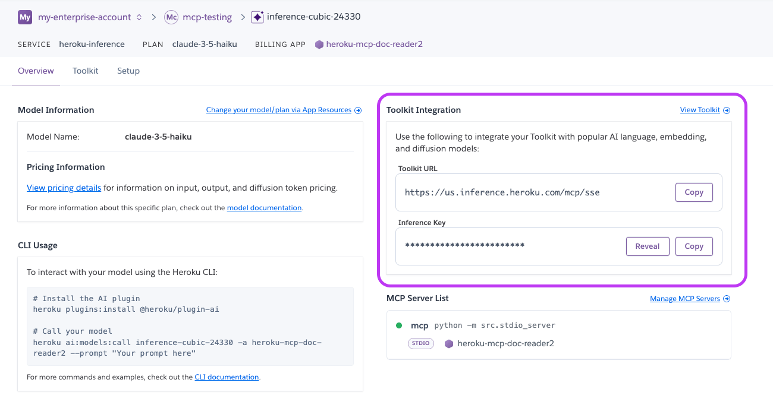Click 'heroku plugins:install @heroku/plugin-ai' line
The height and width of the screenshot is (408, 773).
point(126,309)
